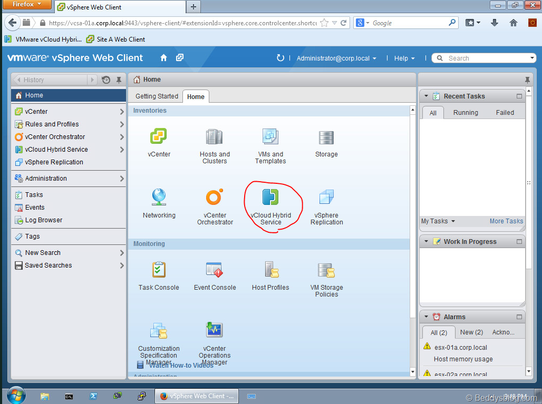Reload the page in Firefox
This screenshot has height=404, width=542.
[343, 23]
